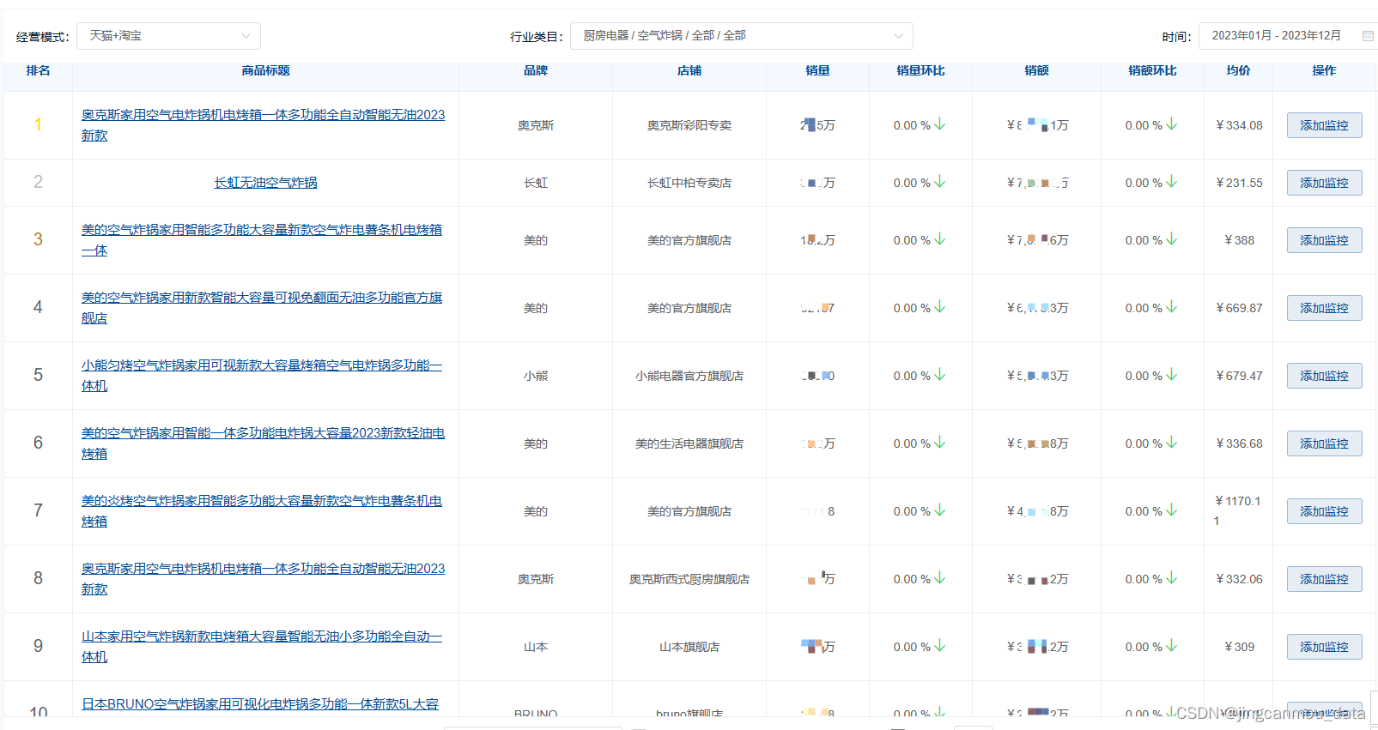Image resolution: width=1378 pixels, height=730 pixels.
Task: Select the ¥334.08 average price cell
Action: click(x=1239, y=125)
